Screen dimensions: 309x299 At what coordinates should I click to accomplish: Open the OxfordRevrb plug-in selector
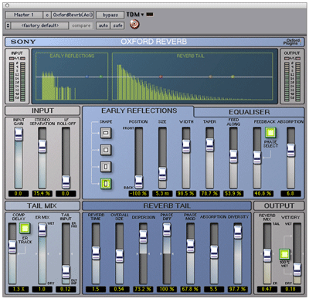coord(73,15)
